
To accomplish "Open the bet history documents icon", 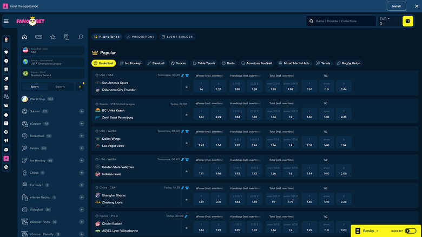I will click(67, 37).
